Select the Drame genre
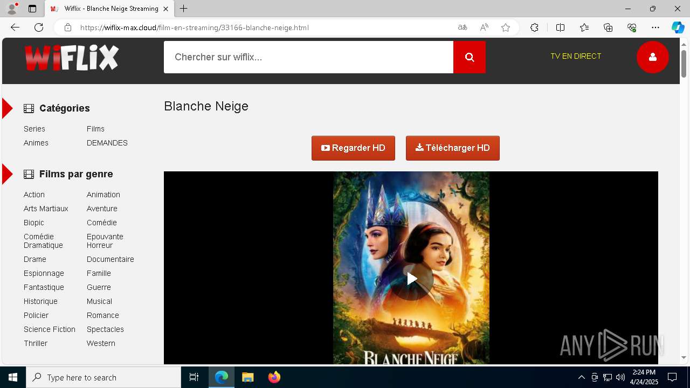This screenshot has height=388, width=690. pos(35,259)
